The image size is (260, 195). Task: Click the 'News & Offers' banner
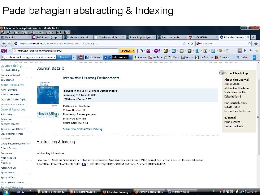pos(48,114)
